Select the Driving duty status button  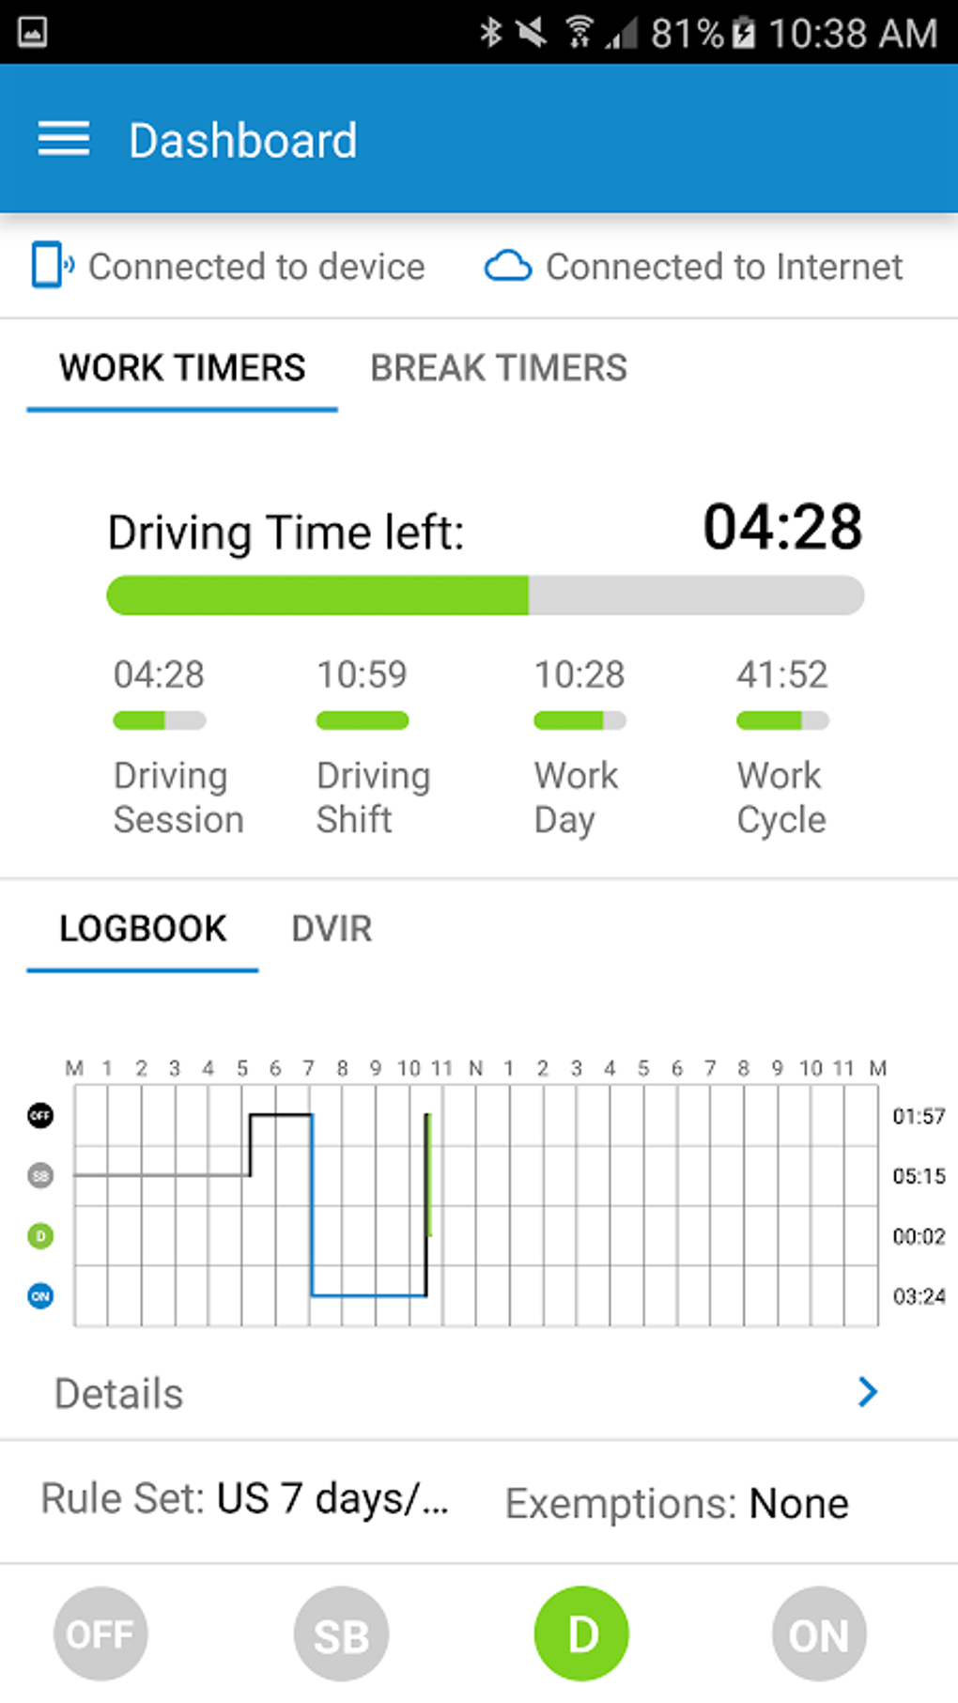point(581,1633)
